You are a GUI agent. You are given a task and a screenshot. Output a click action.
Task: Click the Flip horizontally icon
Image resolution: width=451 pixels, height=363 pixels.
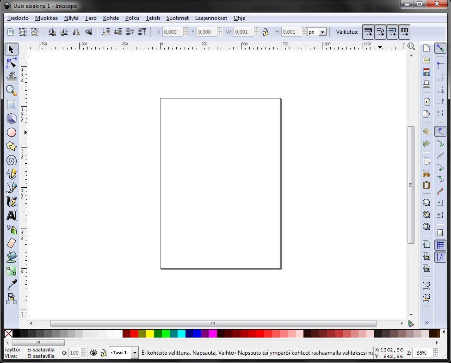[76, 32]
